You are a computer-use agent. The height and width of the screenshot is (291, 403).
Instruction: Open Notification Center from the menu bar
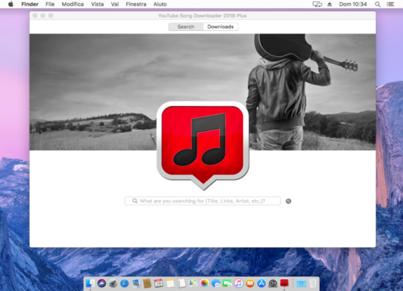pyautogui.click(x=390, y=4)
